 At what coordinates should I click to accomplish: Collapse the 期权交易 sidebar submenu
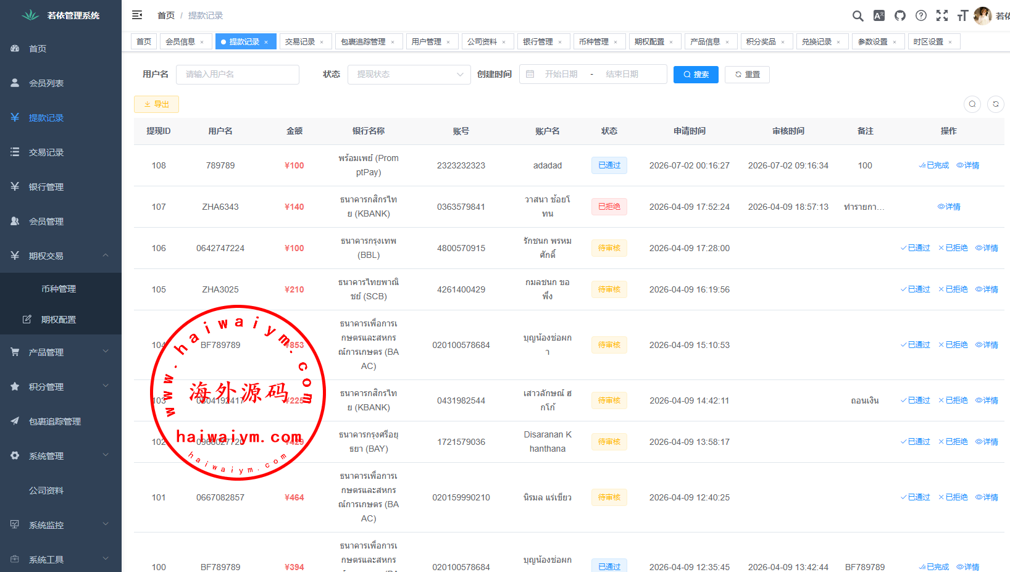61,256
